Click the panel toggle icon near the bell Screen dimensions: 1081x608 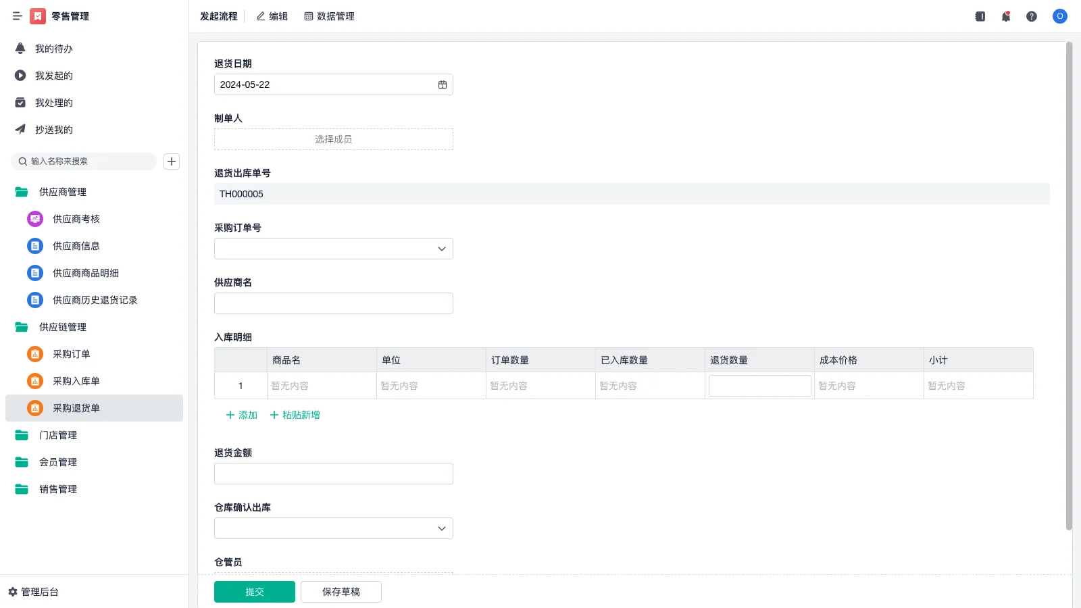pyautogui.click(x=980, y=16)
